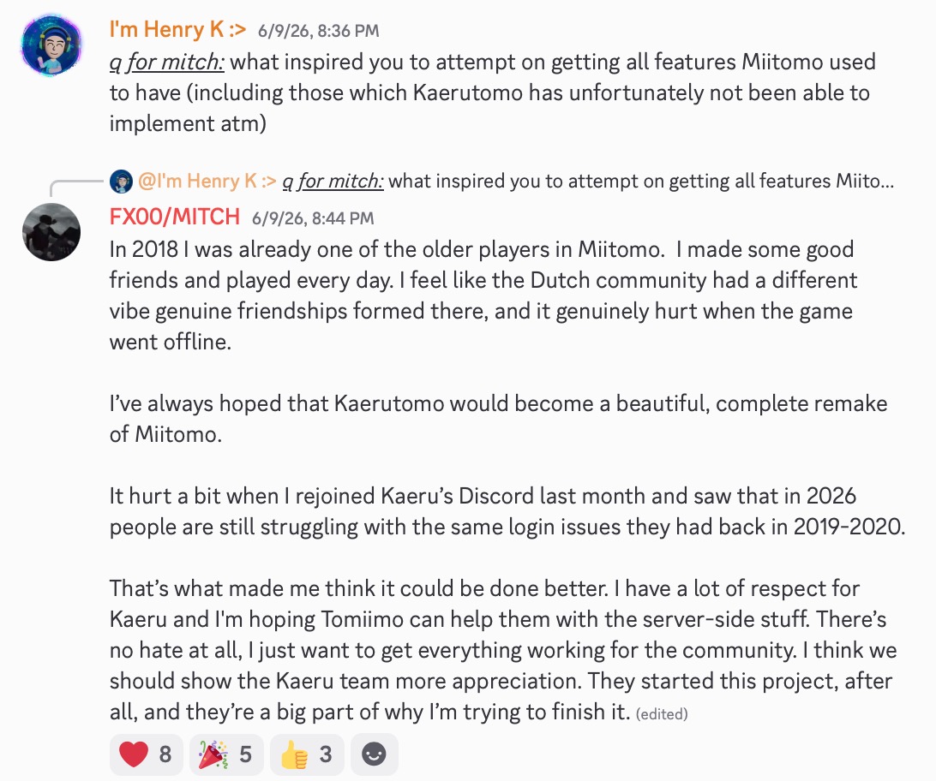This screenshot has width=936, height=781.
Task: Click the underlined 'q for mitch:' text
Action: [x=167, y=62]
